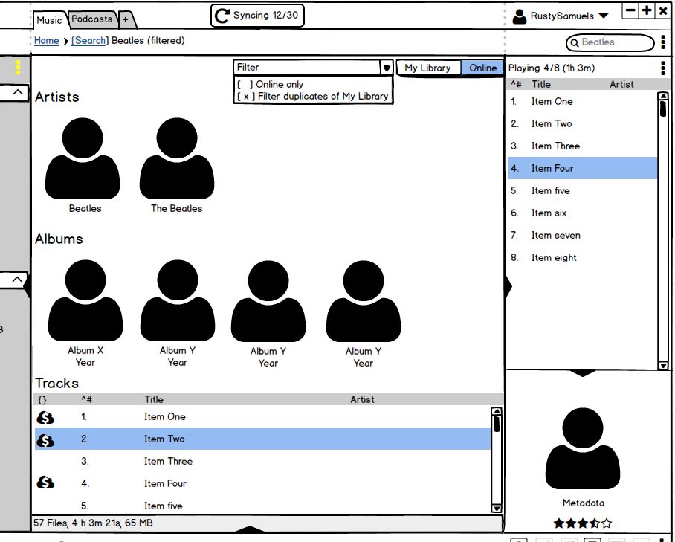Click cloud purchase icon beside Item Four track
The image size is (675, 542).
pos(45,483)
